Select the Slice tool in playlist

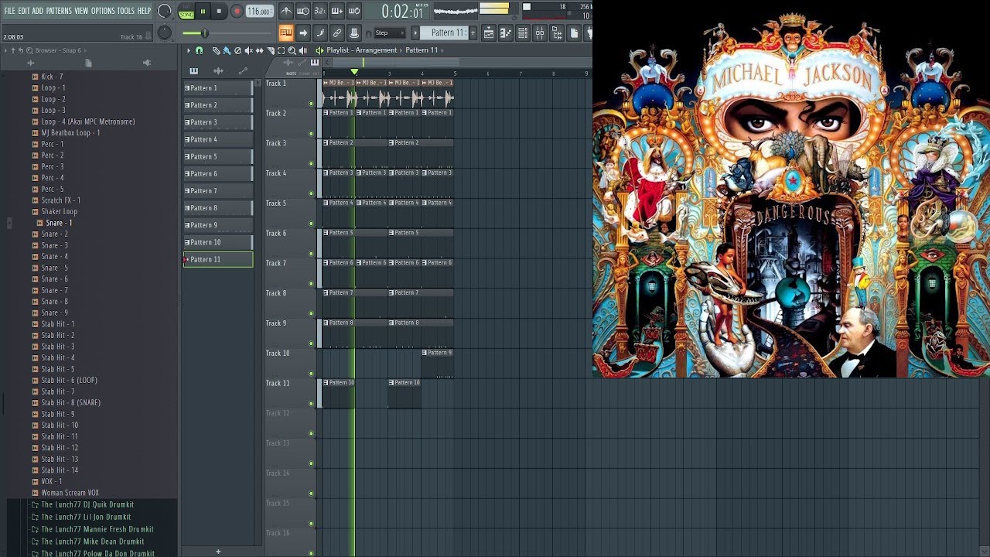[270, 50]
